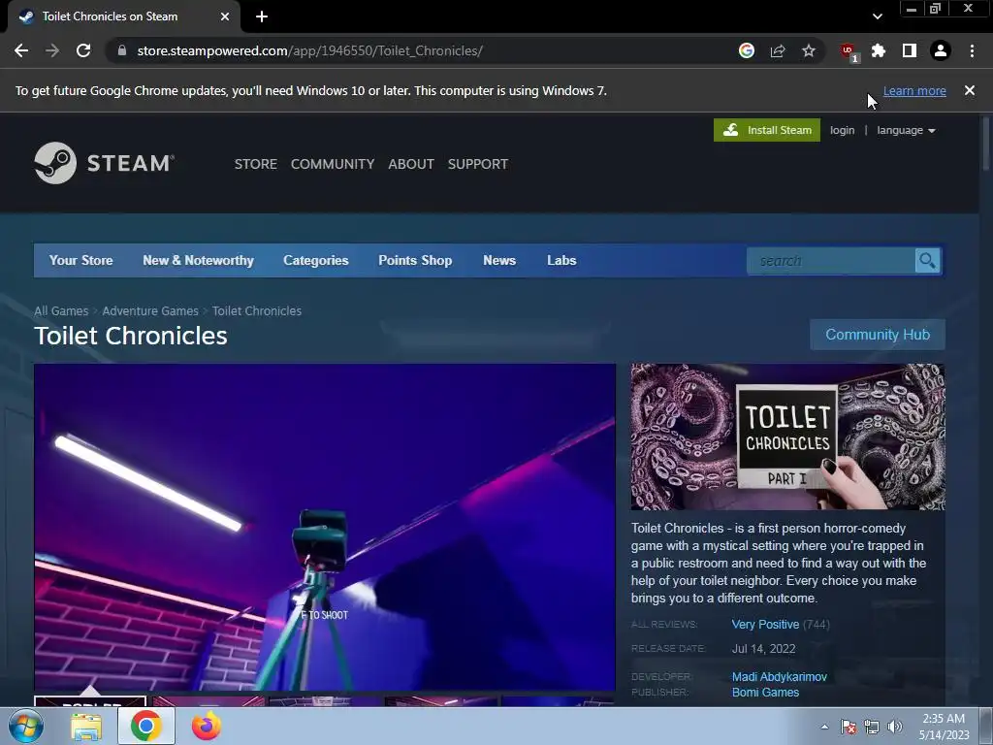Focus the store search field

(831, 260)
